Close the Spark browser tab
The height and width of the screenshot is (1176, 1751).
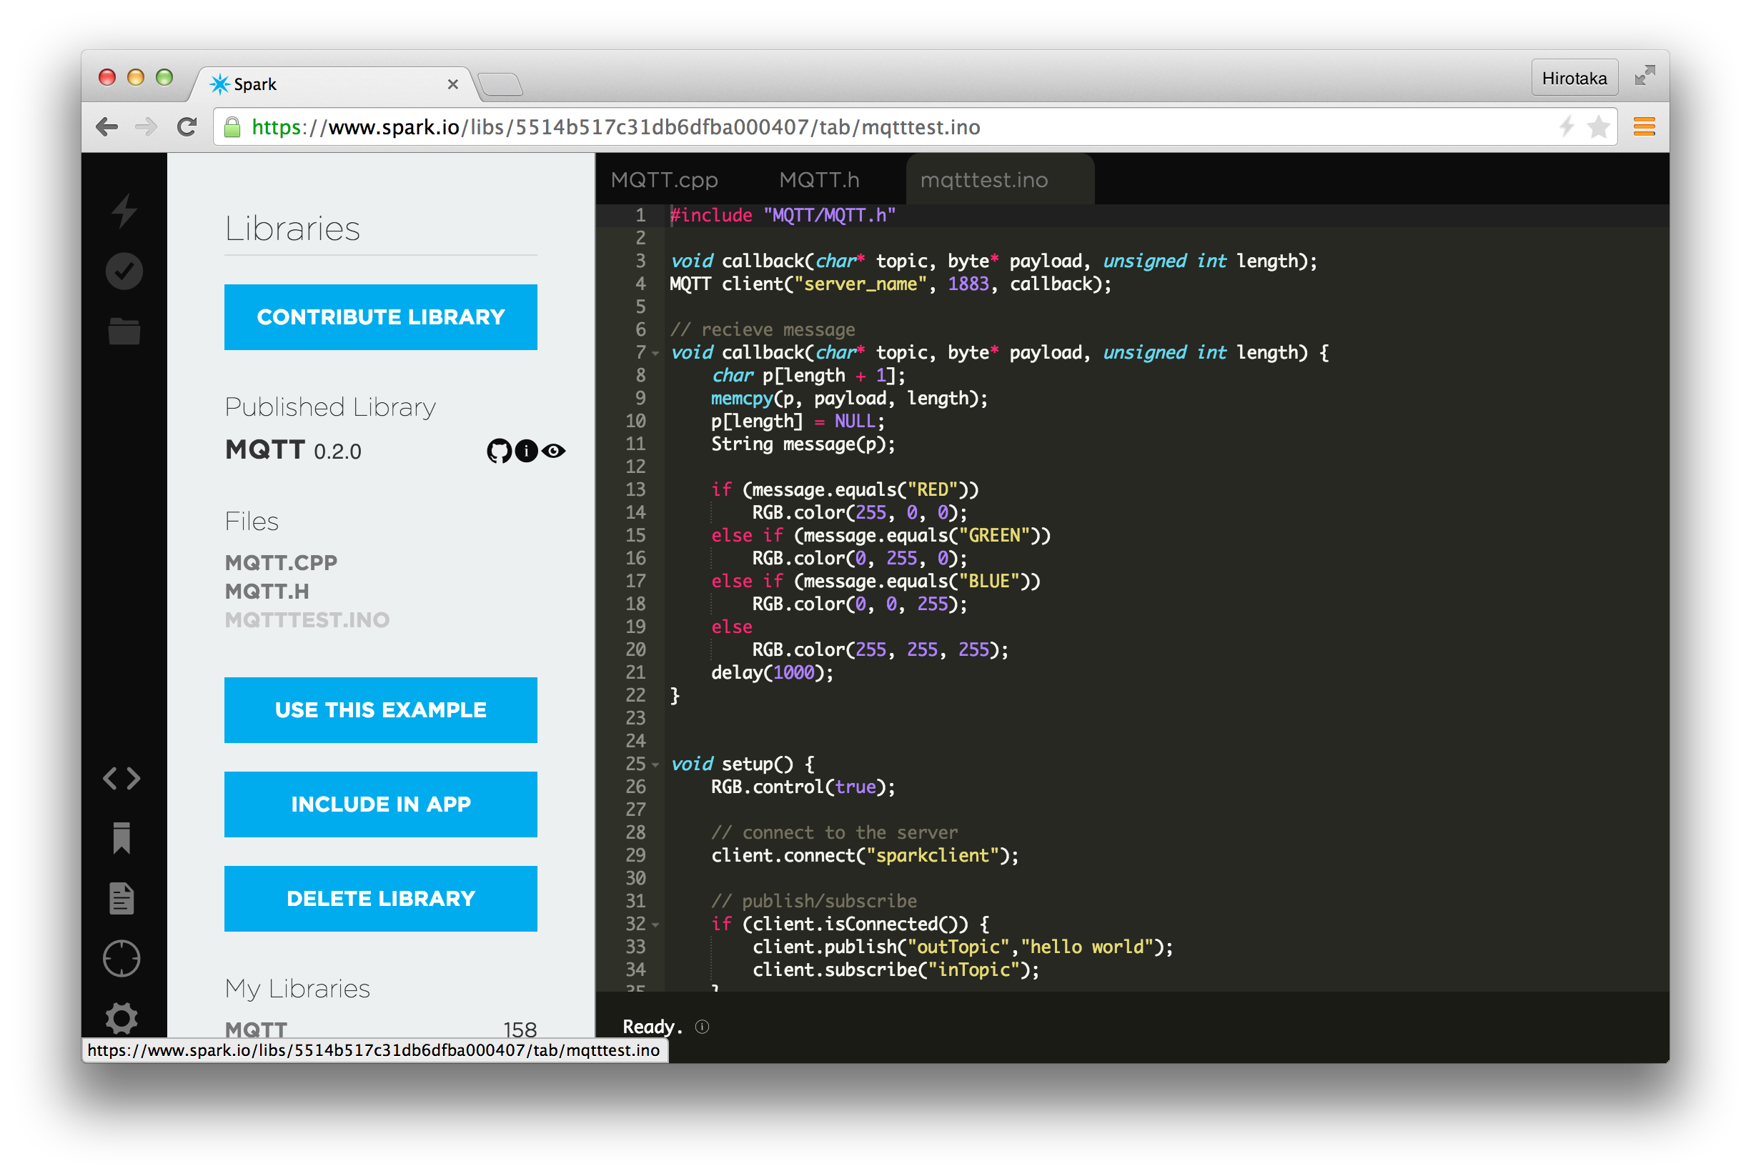[x=453, y=84]
